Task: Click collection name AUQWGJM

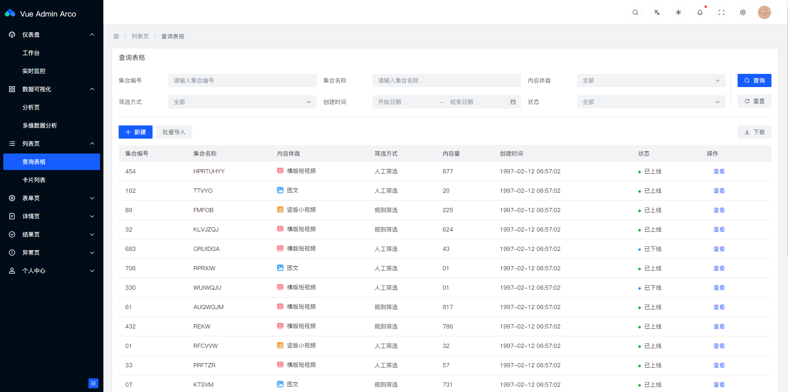Action: click(x=208, y=307)
